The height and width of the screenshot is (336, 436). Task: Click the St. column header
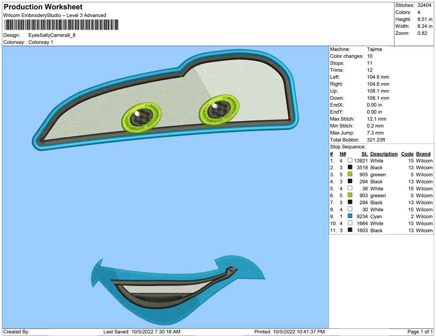(x=364, y=154)
